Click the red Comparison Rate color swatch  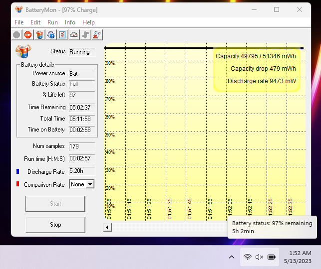click(18, 184)
